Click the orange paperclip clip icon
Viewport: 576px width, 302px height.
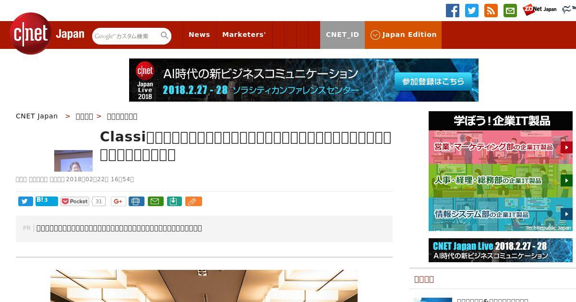point(193,201)
